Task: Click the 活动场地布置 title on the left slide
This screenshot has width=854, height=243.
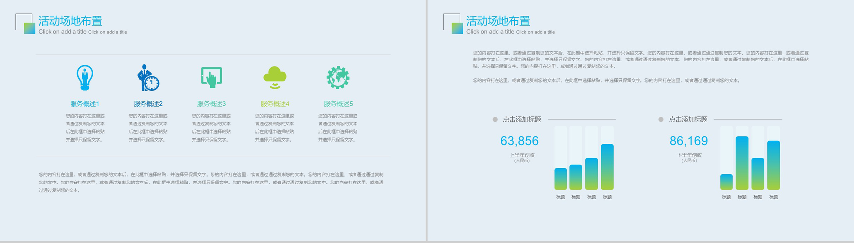Action: tap(71, 21)
